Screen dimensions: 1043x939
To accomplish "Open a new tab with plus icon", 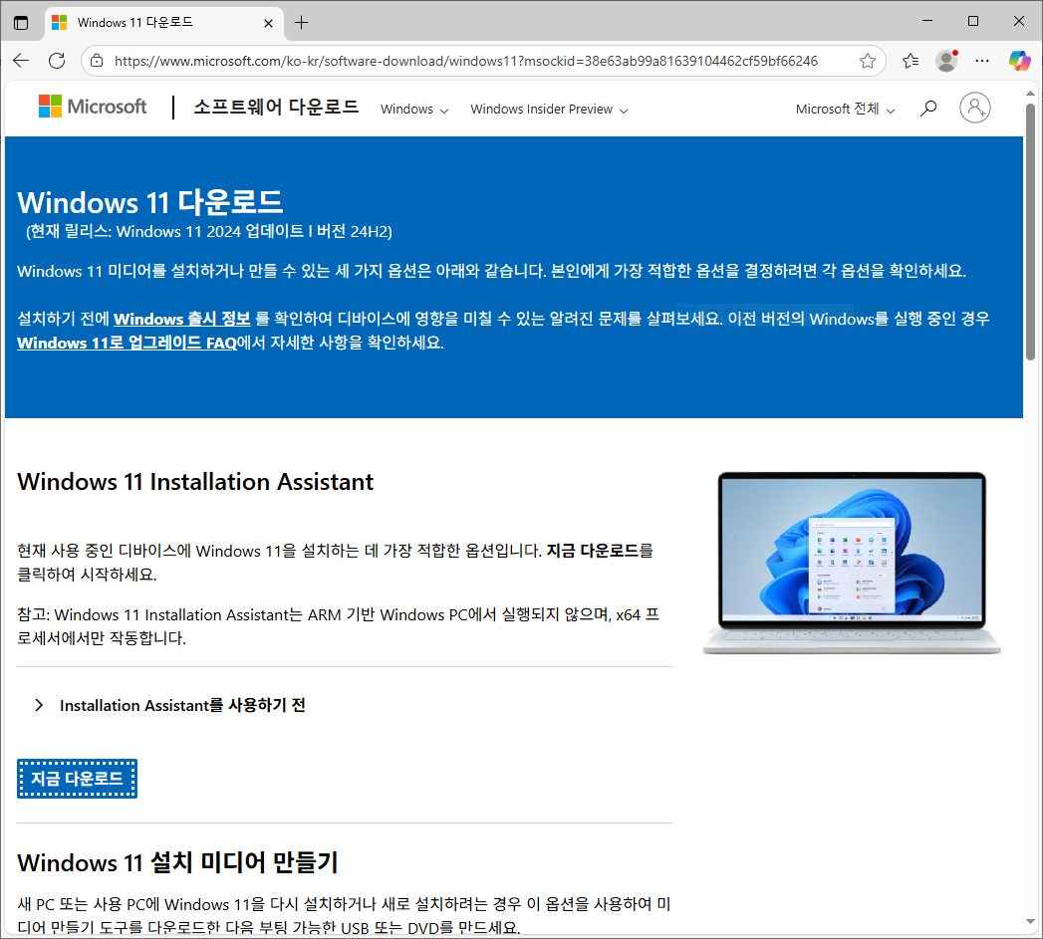I will pyautogui.click(x=301, y=23).
